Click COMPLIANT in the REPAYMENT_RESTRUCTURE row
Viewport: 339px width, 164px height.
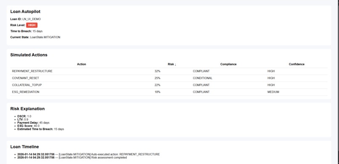point(201,71)
